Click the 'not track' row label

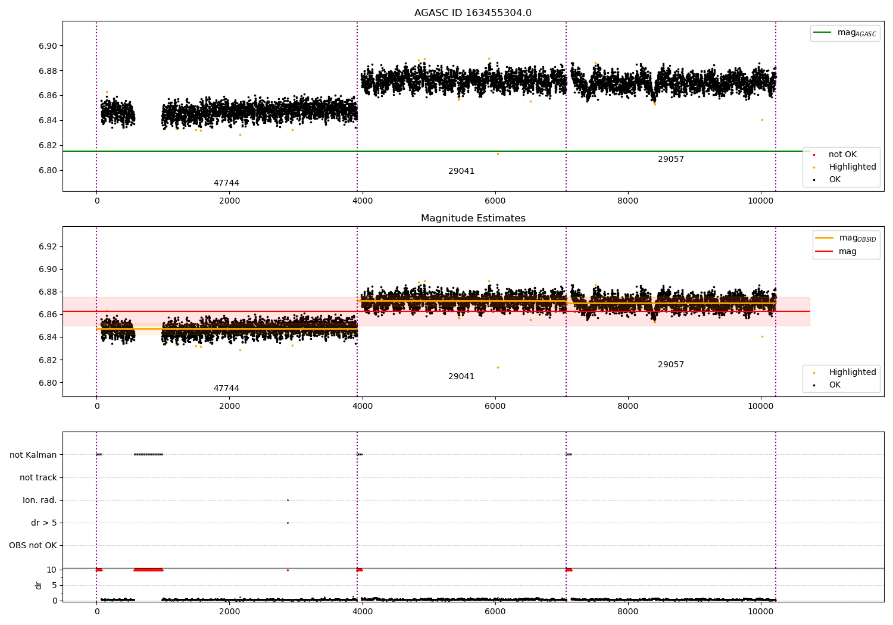(38, 478)
